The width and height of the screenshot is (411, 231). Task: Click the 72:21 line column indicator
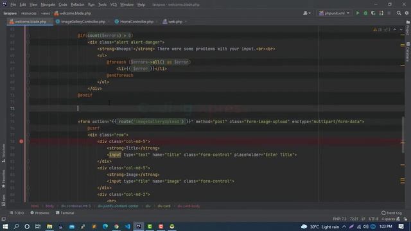pyautogui.click(x=354, y=219)
